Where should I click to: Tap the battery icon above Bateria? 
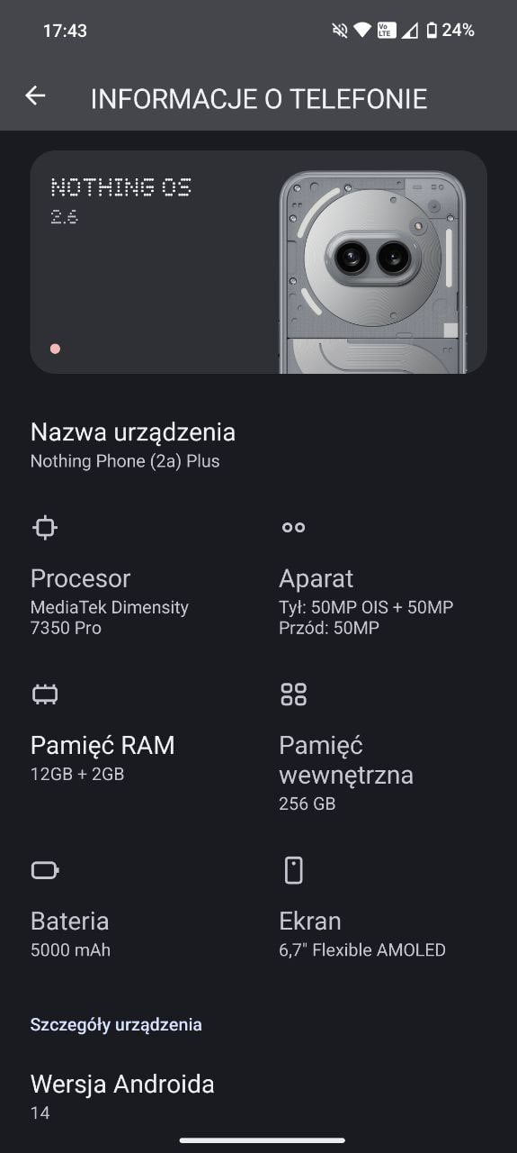click(x=44, y=870)
